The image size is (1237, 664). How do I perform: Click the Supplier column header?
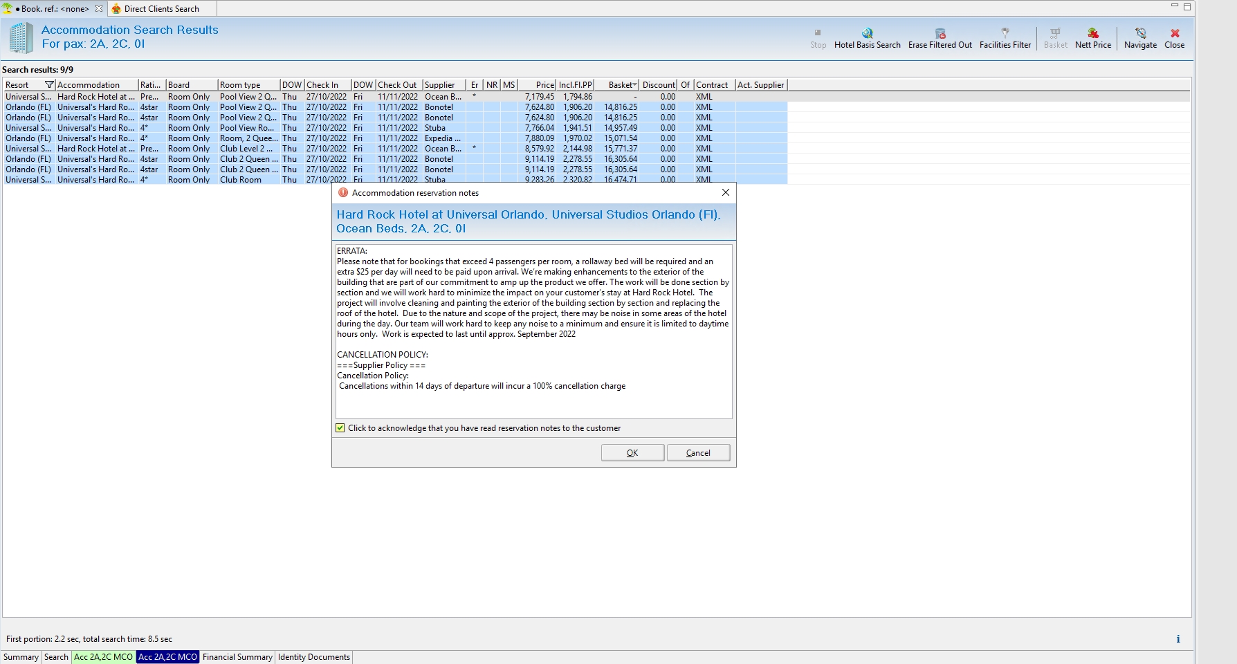[444, 85]
